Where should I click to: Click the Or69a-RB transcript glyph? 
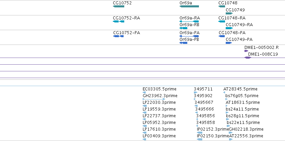tap(184, 28)
